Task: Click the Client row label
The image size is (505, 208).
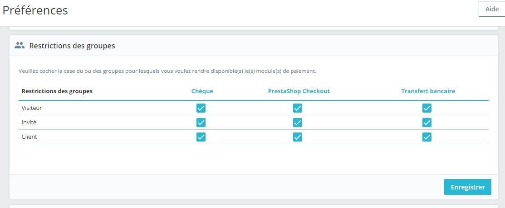Action: click(x=29, y=137)
